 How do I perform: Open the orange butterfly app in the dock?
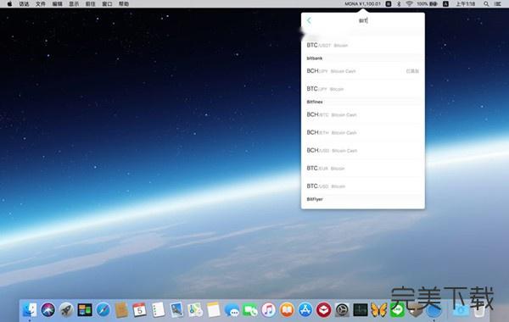379,309
